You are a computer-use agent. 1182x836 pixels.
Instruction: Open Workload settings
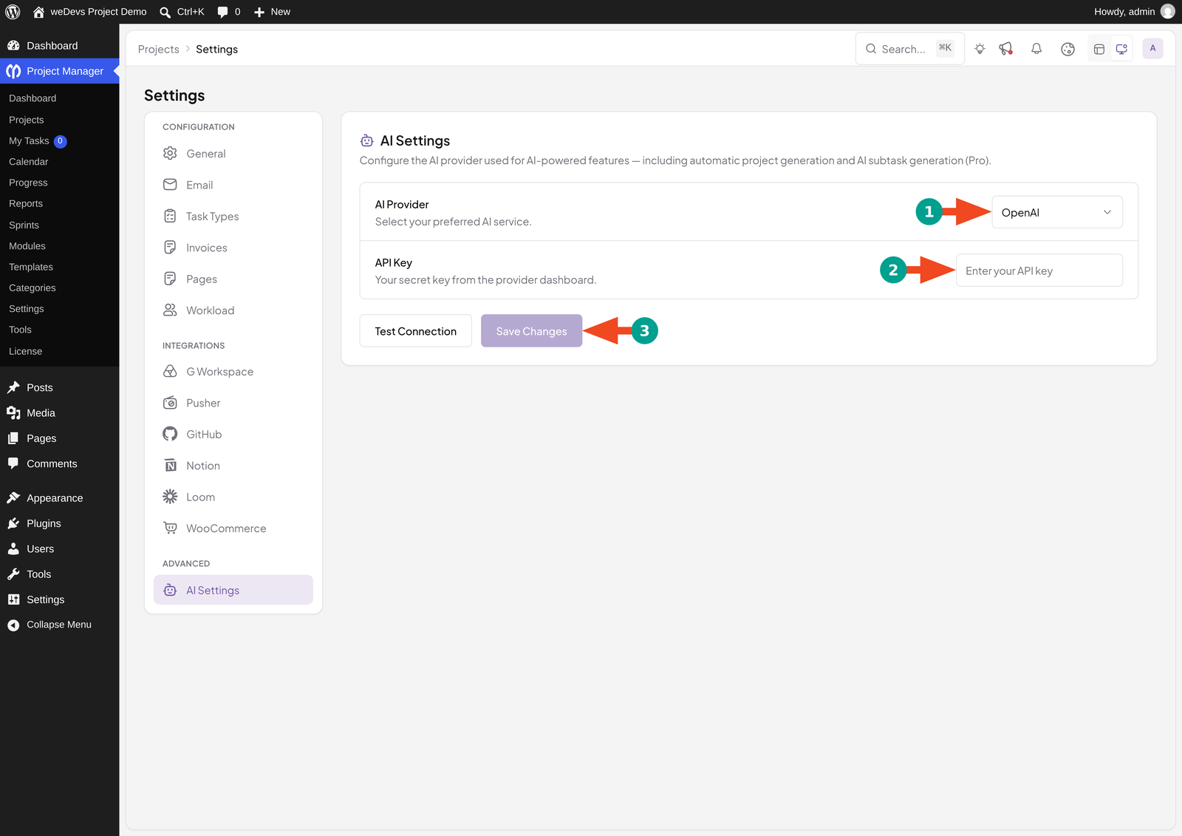coord(233,310)
